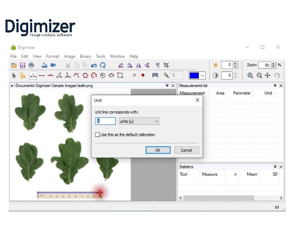Click the fit-to-window arrows icon
The width and height of the screenshot is (302, 240).
pos(268,75)
